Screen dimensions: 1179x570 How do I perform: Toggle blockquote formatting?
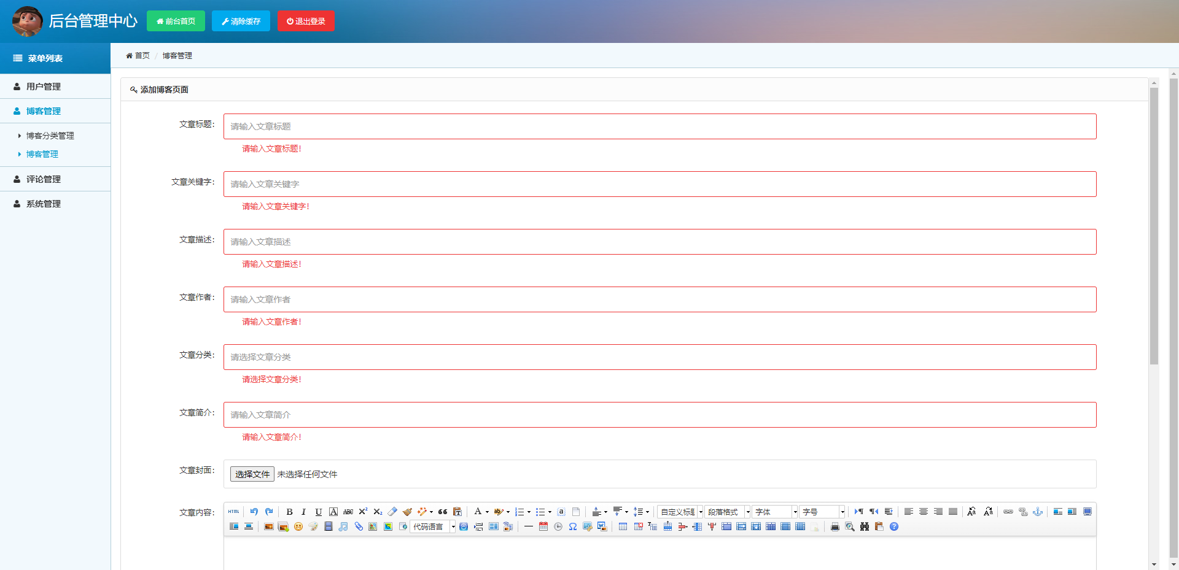pos(443,512)
